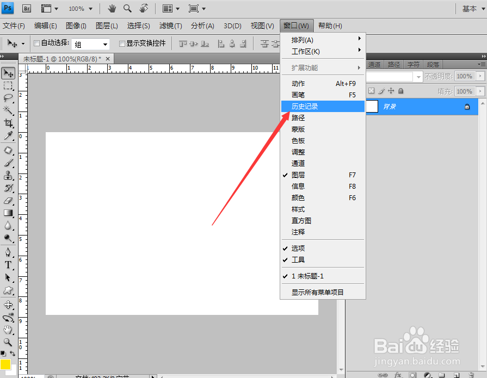Viewport: 487px width, 378px height.
Task: Click the Hand icon in the top bar
Action: click(112, 8)
